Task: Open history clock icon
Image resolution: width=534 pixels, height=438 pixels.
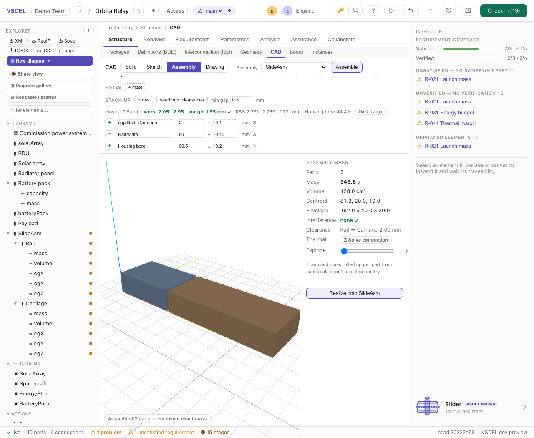Action: point(449,10)
